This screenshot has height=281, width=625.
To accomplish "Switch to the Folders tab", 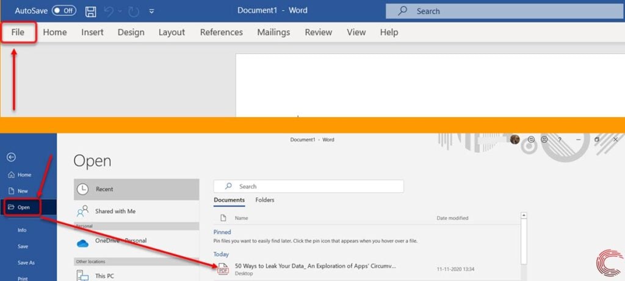I will point(265,200).
